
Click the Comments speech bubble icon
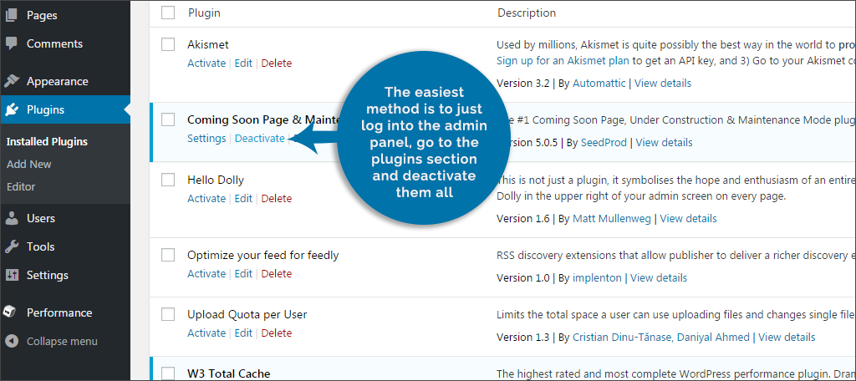[x=12, y=43]
